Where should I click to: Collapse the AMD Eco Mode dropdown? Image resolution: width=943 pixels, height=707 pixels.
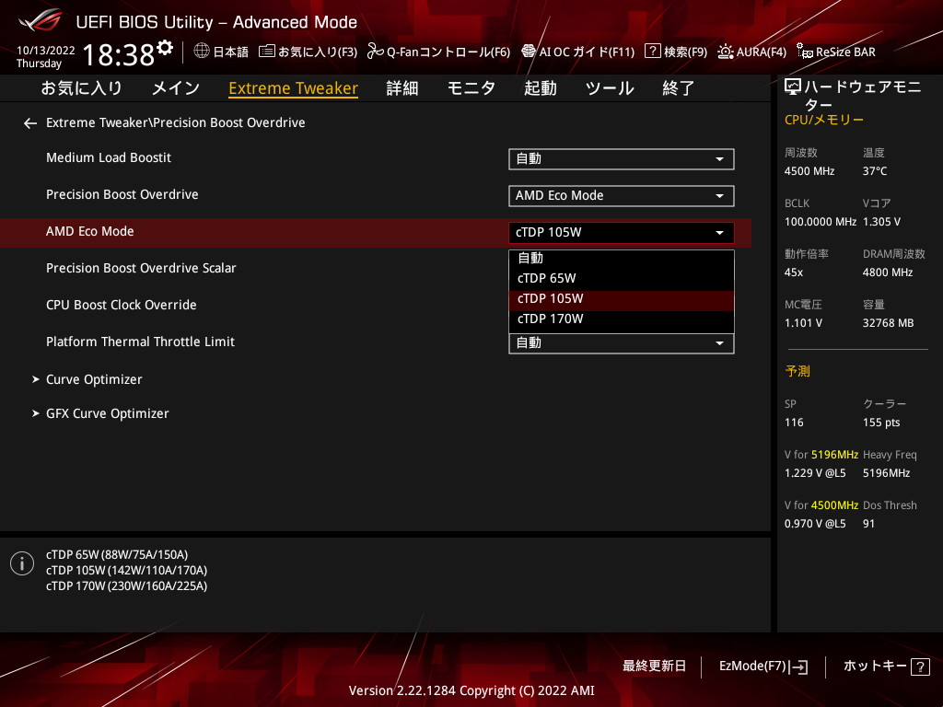[622, 233]
